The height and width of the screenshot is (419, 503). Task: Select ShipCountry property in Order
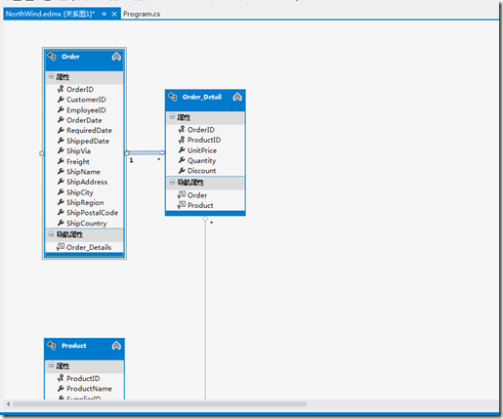tap(87, 224)
